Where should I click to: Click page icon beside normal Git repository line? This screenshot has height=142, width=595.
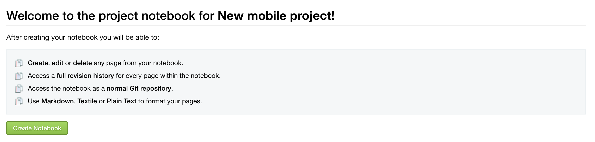(19, 88)
